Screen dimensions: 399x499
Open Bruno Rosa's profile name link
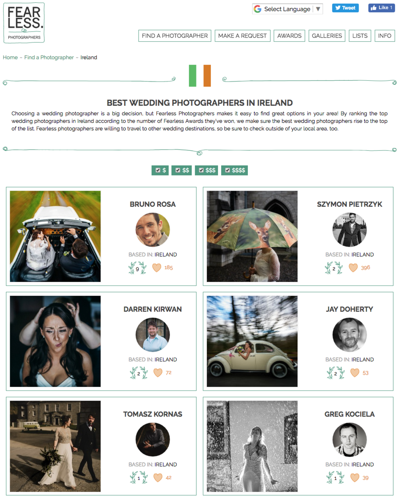[153, 204]
